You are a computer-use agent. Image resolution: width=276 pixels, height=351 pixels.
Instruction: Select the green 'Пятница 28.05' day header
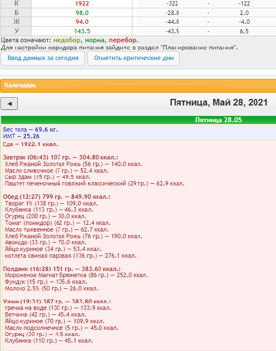click(218, 120)
